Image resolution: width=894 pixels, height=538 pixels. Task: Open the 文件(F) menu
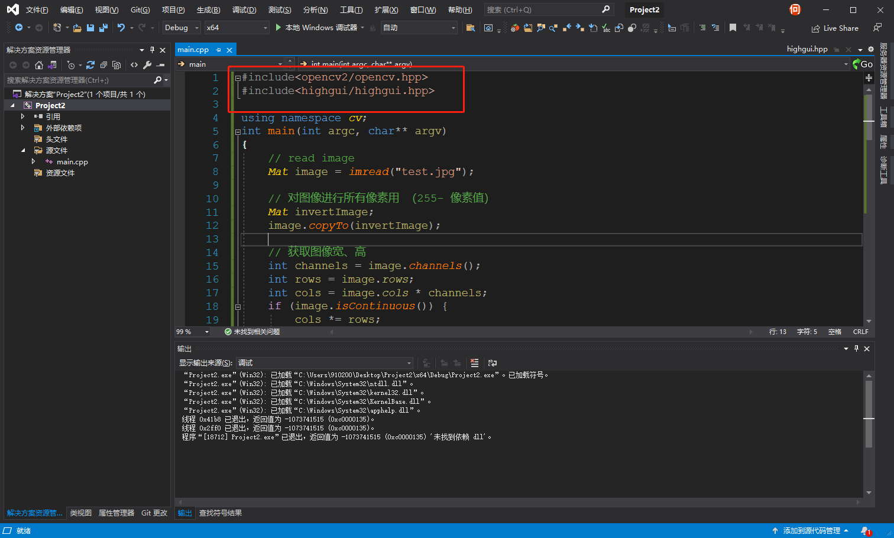point(37,10)
